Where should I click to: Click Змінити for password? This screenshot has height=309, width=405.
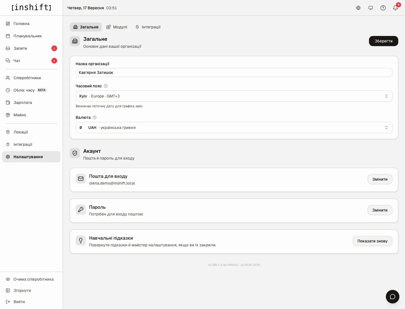[380, 210]
